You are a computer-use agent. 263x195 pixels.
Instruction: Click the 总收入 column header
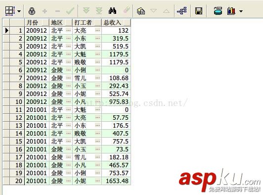coord(116,22)
